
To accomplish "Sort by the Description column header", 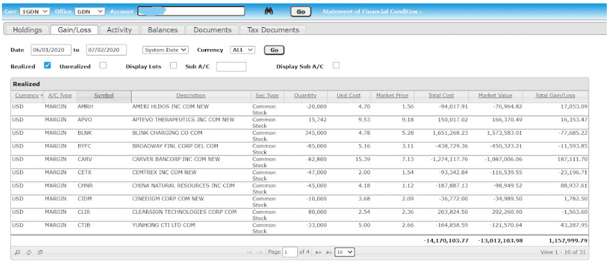I will [x=191, y=96].
